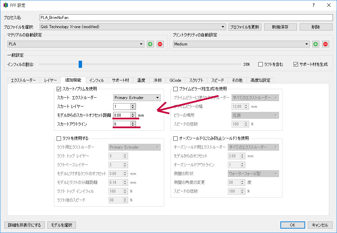Click the help question mark in title bar
The height and width of the screenshot is (233, 337).
314,5
